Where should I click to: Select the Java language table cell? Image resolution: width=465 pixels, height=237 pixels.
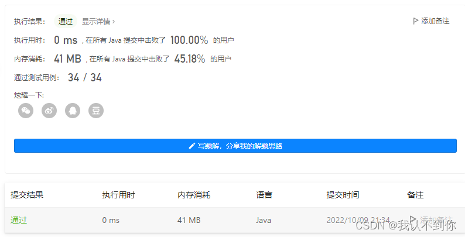(x=264, y=220)
